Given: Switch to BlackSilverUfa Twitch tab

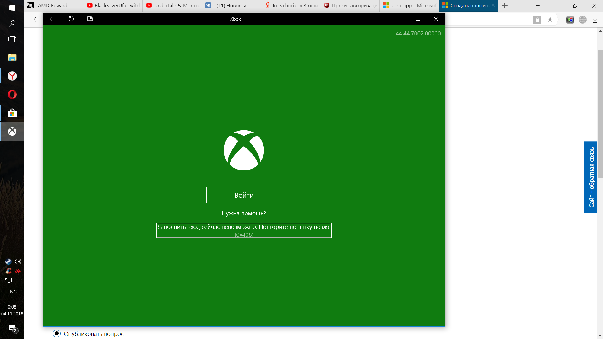Looking at the screenshot, I should coord(113,6).
